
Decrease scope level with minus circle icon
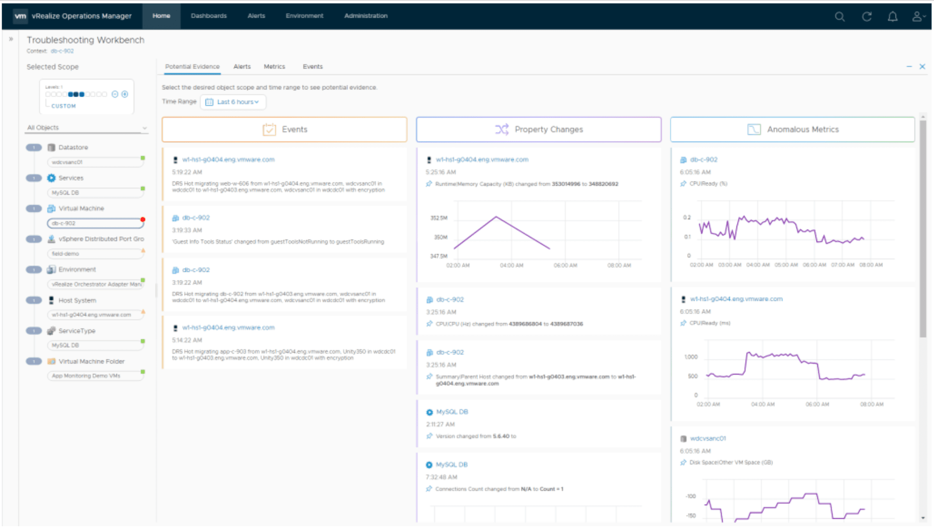pyautogui.click(x=115, y=94)
